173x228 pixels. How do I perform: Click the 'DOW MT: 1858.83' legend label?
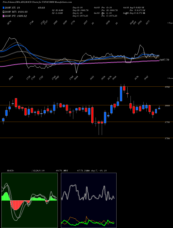pyautogui.click(x=16, y=12)
